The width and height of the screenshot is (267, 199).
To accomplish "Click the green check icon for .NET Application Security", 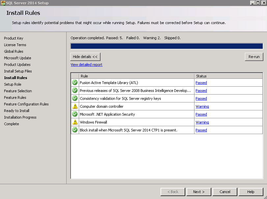I will (x=75, y=114).
